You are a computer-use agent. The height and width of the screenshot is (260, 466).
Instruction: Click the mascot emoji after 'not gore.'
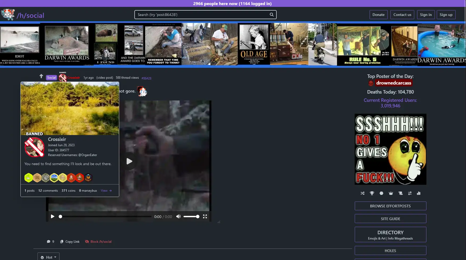coord(142,91)
